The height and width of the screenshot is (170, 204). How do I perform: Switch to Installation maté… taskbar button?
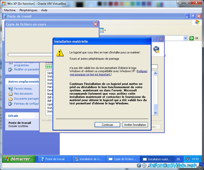click(157, 159)
